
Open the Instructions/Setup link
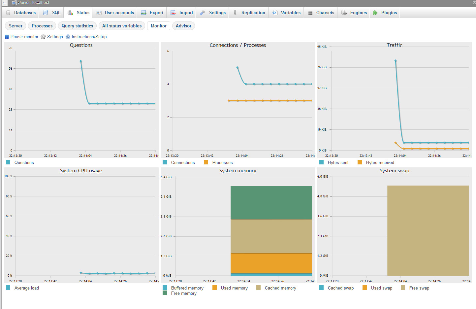coord(89,37)
